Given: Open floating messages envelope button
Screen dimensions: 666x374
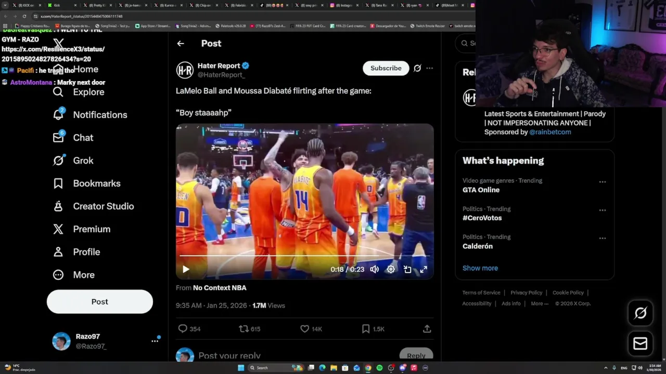Looking at the screenshot, I should tap(641, 344).
